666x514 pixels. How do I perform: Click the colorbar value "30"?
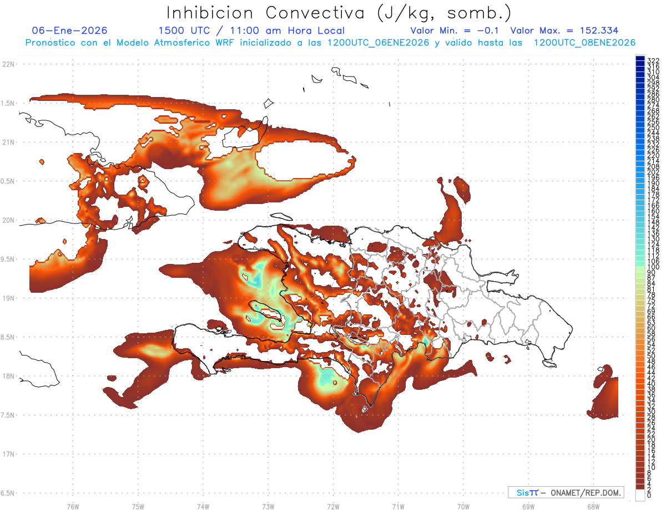point(652,411)
